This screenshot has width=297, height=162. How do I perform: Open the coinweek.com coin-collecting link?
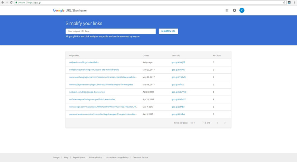click(x=103, y=114)
